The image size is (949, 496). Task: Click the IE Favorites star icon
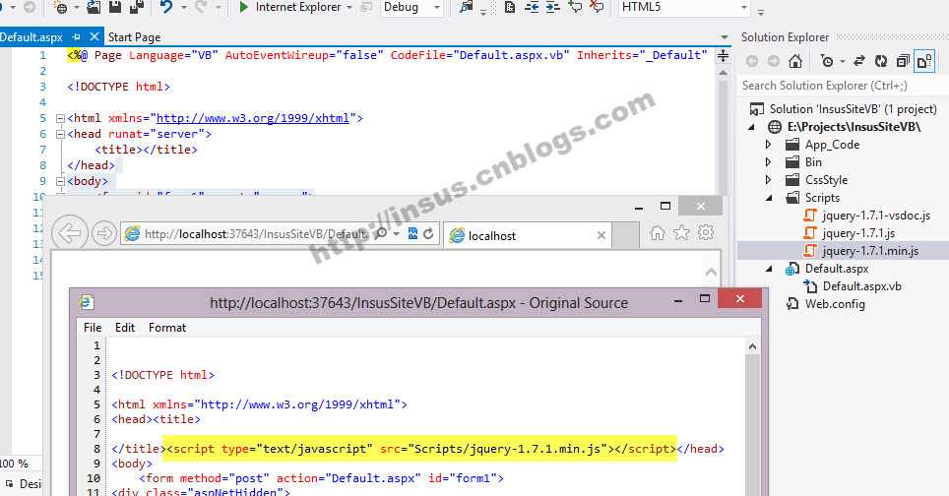[x=681, y=233]
